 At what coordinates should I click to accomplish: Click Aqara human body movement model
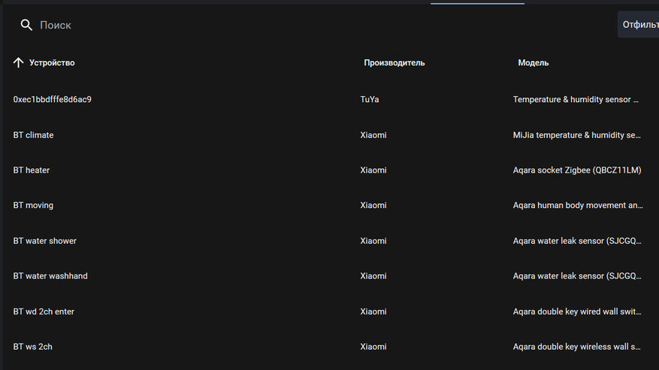coord(578,206)
